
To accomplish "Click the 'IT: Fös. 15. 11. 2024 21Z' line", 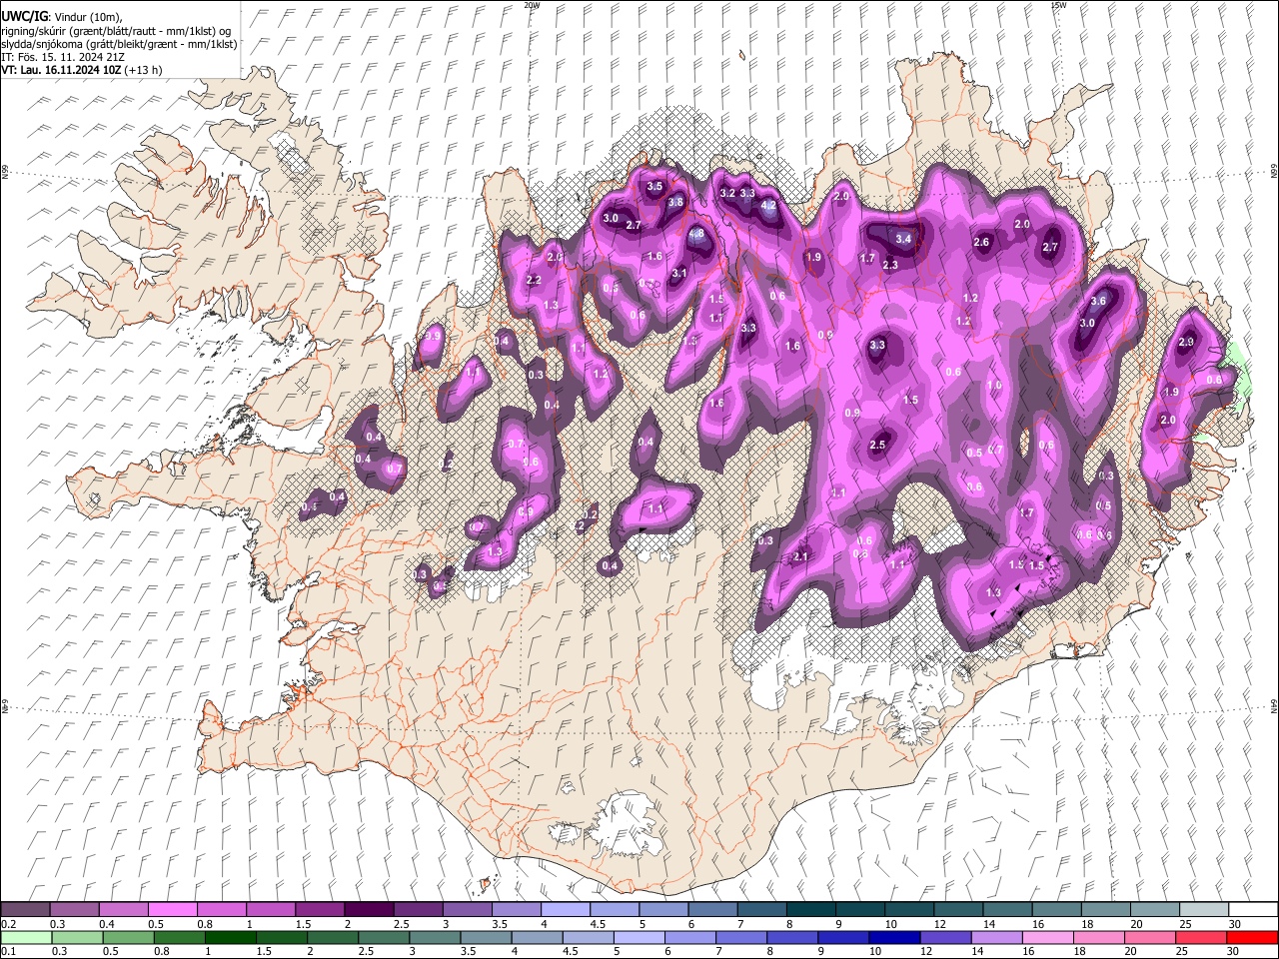I will 63,57.
